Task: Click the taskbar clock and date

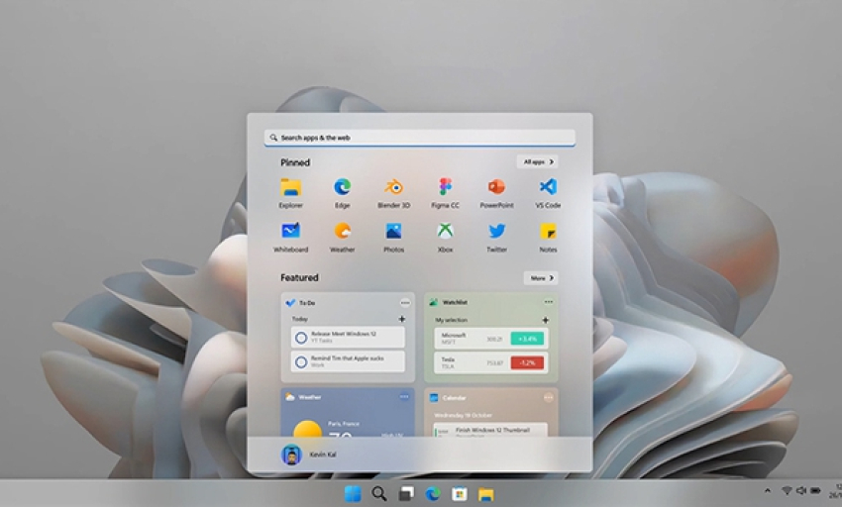Action: 835,491
